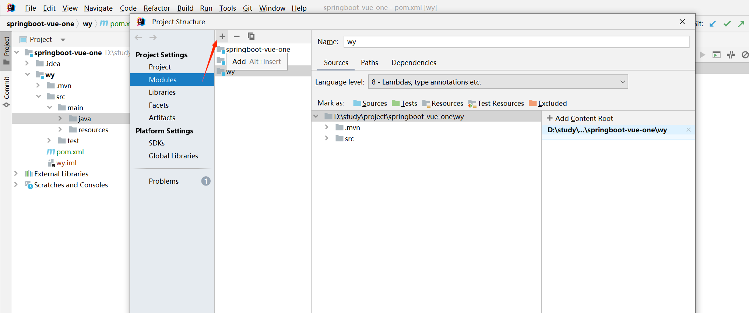Viewport: 749px width, 313px height.
Task: Expand test folder in Project tree
Action: coord(49,141)
